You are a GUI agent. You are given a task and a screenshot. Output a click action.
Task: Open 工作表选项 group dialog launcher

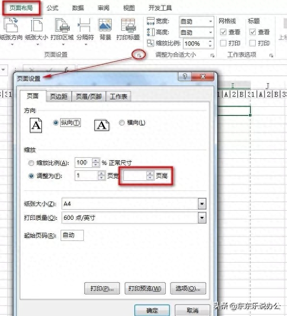[x=271, y=55]
